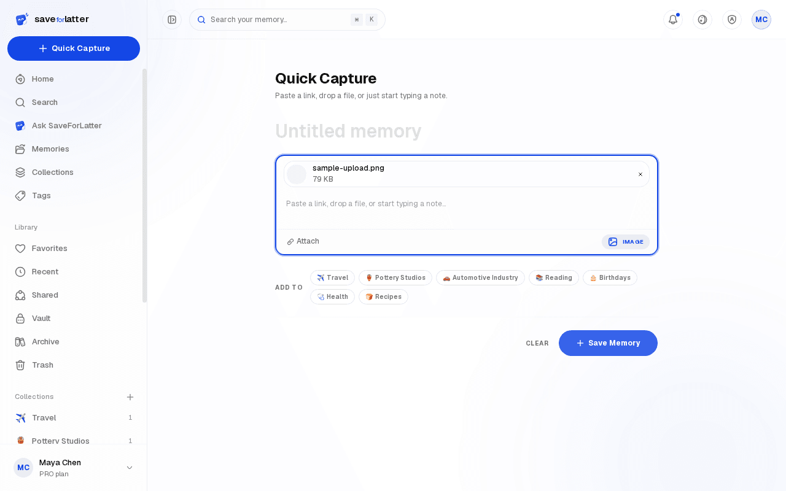Show Favorites in Library
Image resolution: width=786 pixels, height=491 pixels.
coord(74,249)
